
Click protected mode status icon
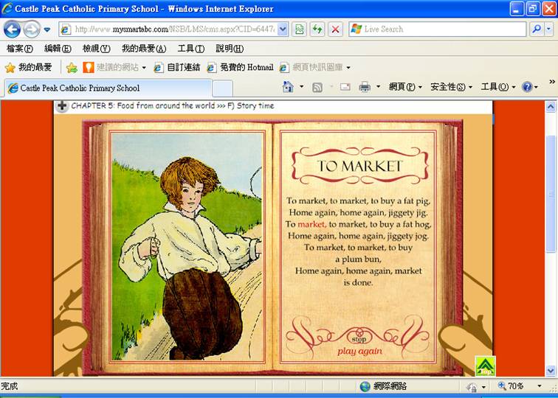pyautogui.click(x=472, y=387)
